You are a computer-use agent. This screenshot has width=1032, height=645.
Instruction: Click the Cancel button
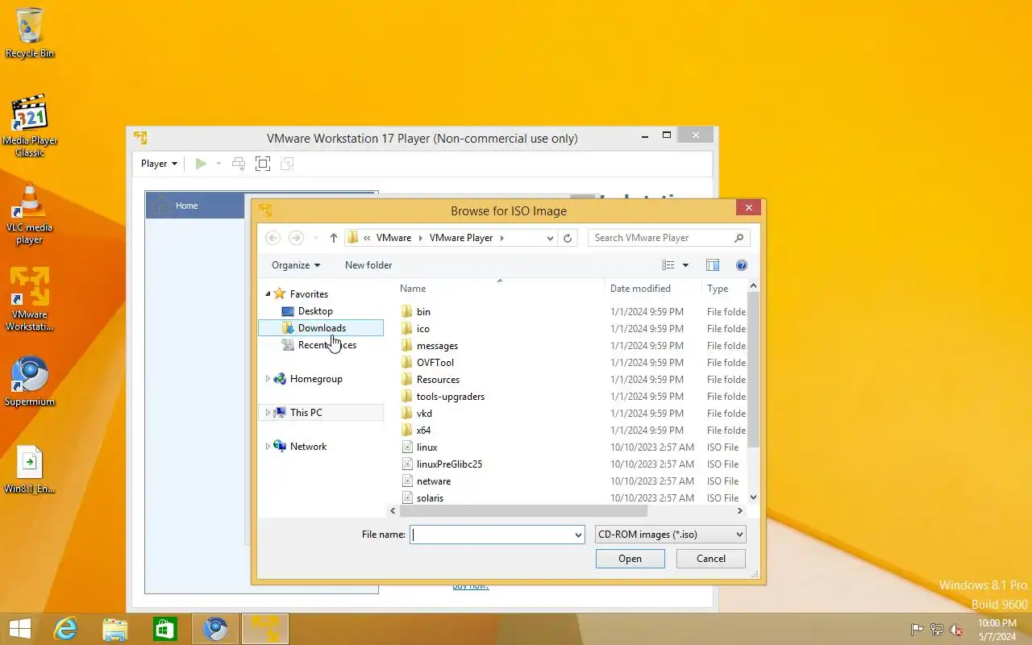[x=711, y=559]
